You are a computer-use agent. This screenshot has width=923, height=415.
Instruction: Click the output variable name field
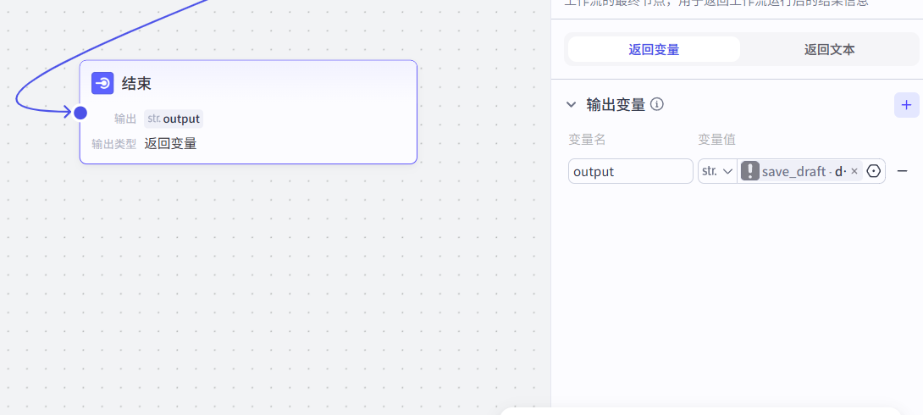(x=630, y=171)
